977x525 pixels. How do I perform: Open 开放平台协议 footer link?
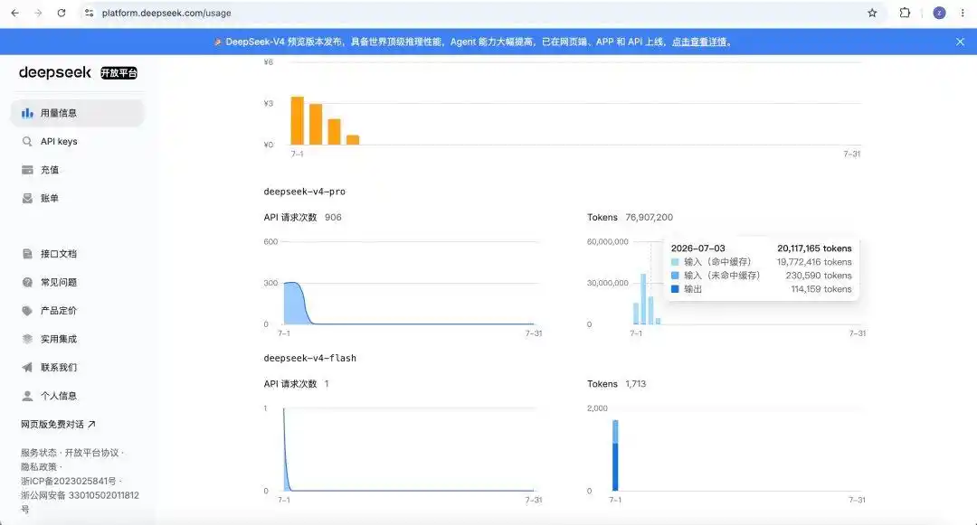coord(91,452)
